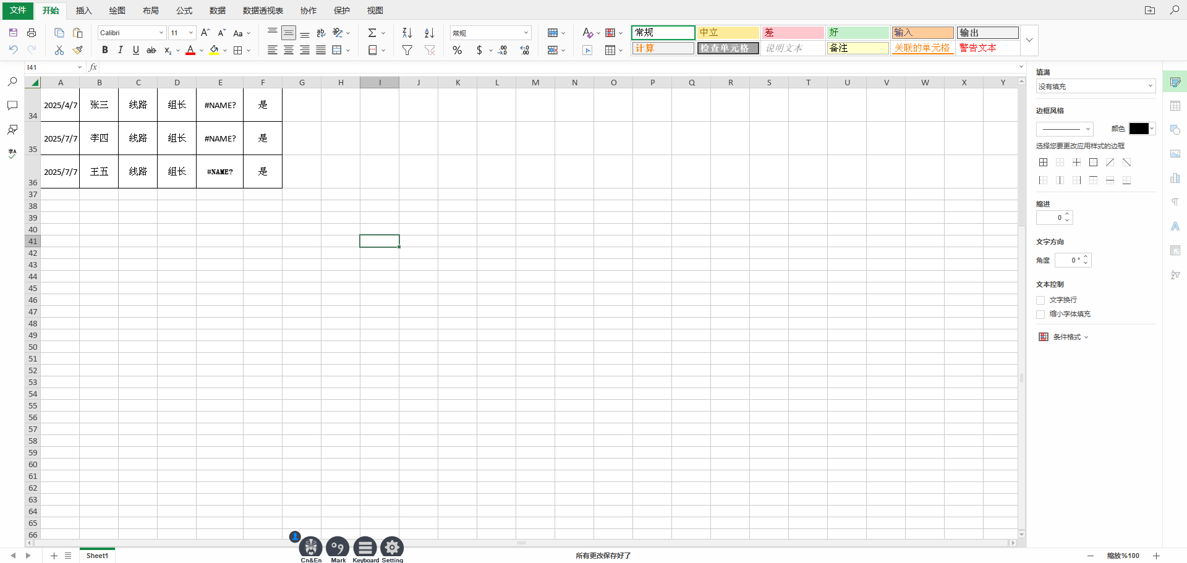This screenshot has width=1187, height=563.
Task: Align cell text to the right
Action: [305, 50]
